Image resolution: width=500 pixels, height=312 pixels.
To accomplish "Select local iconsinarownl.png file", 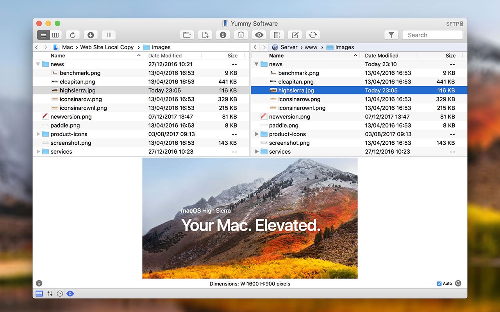I will (141, 108).
